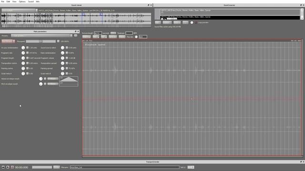The width and height of the screenshot is (305, 171).
Task: Click the Sound source select knob
Action: 62,47
